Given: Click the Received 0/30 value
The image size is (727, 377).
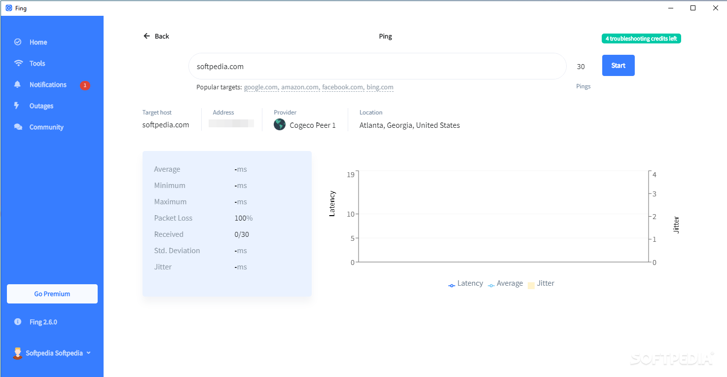Looking at the screenshot, I should coord(242,234).
